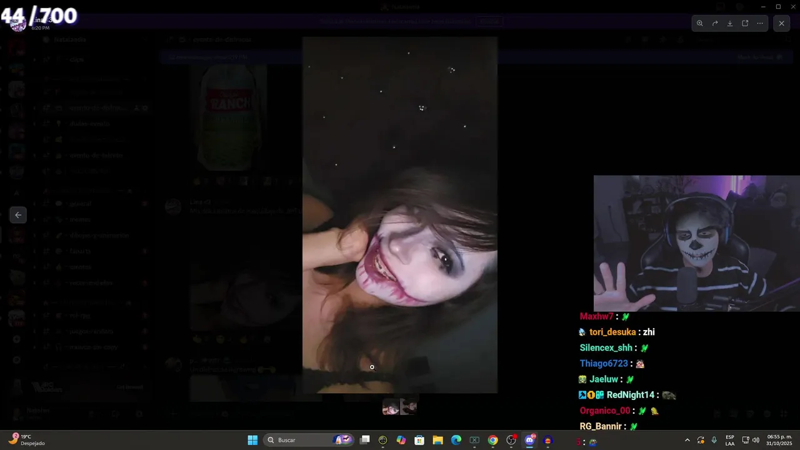Click chat username Maxhw7

pyautogui.click(x=597, y=316)
